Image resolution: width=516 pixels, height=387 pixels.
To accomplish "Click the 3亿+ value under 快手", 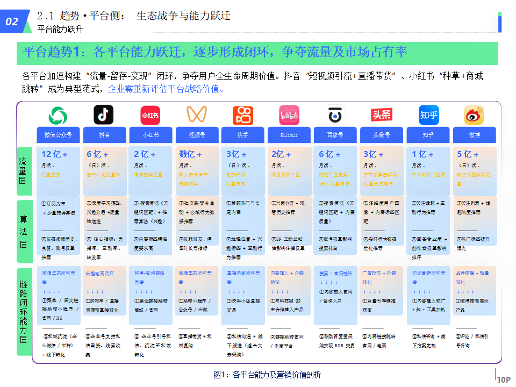I will tap(236, 154).
